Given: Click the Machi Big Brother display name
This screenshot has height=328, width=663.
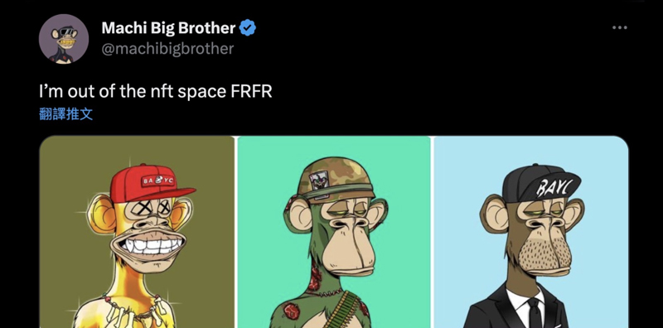Looking at the screenshot, I should pyautogui.click(x=168, y=28).
